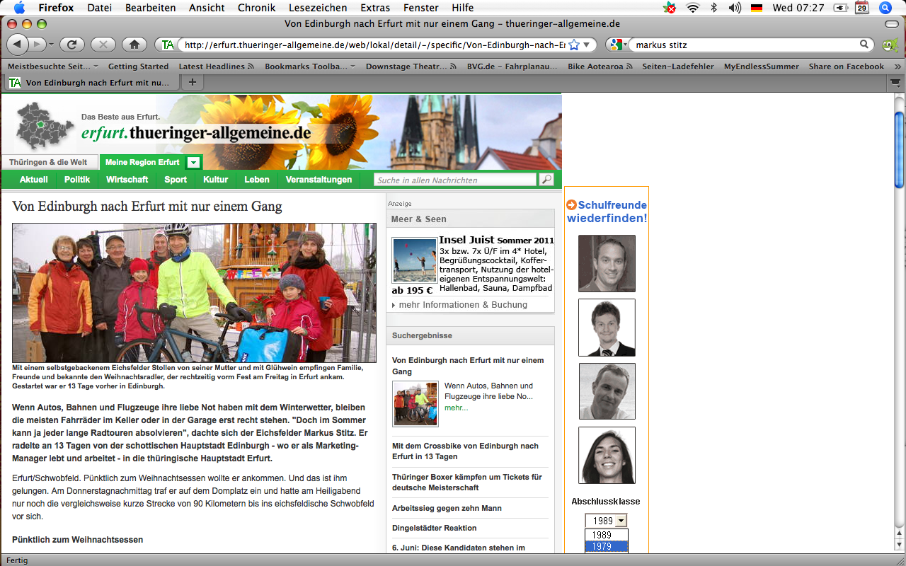Image resolution: width=906 pixels, height=566 pixels.
Task: Open Thüringer Boxer kämpfen um Tickets article
Action: [x=467, y=483]
